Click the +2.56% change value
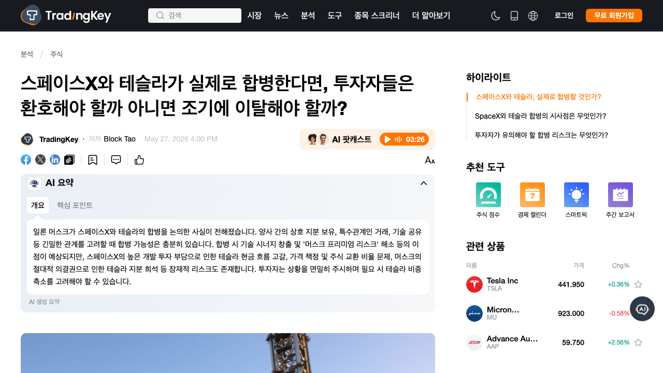The height and width of the screenshot is (373, 663). pos(618,342)
